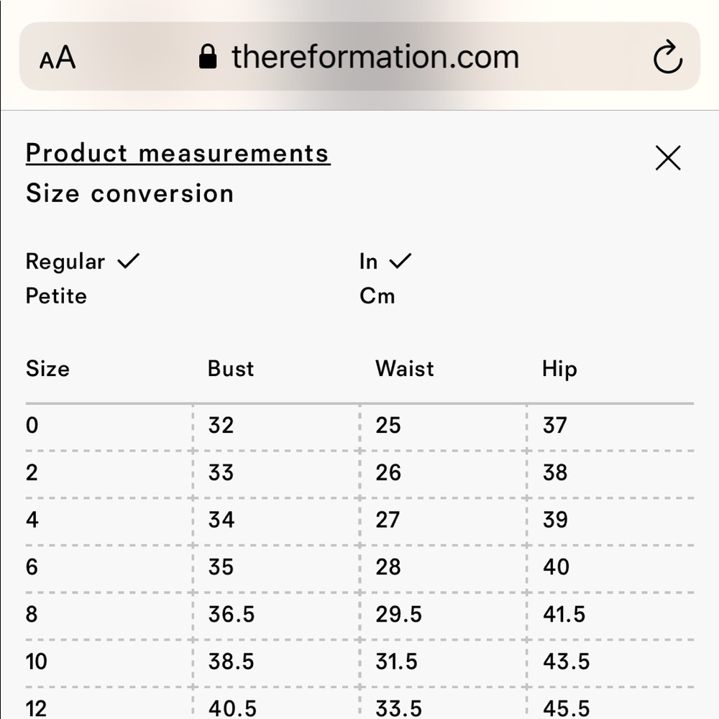Tap the Safari reload page icon
Screen dimensions: 719x719
(667, 58)
